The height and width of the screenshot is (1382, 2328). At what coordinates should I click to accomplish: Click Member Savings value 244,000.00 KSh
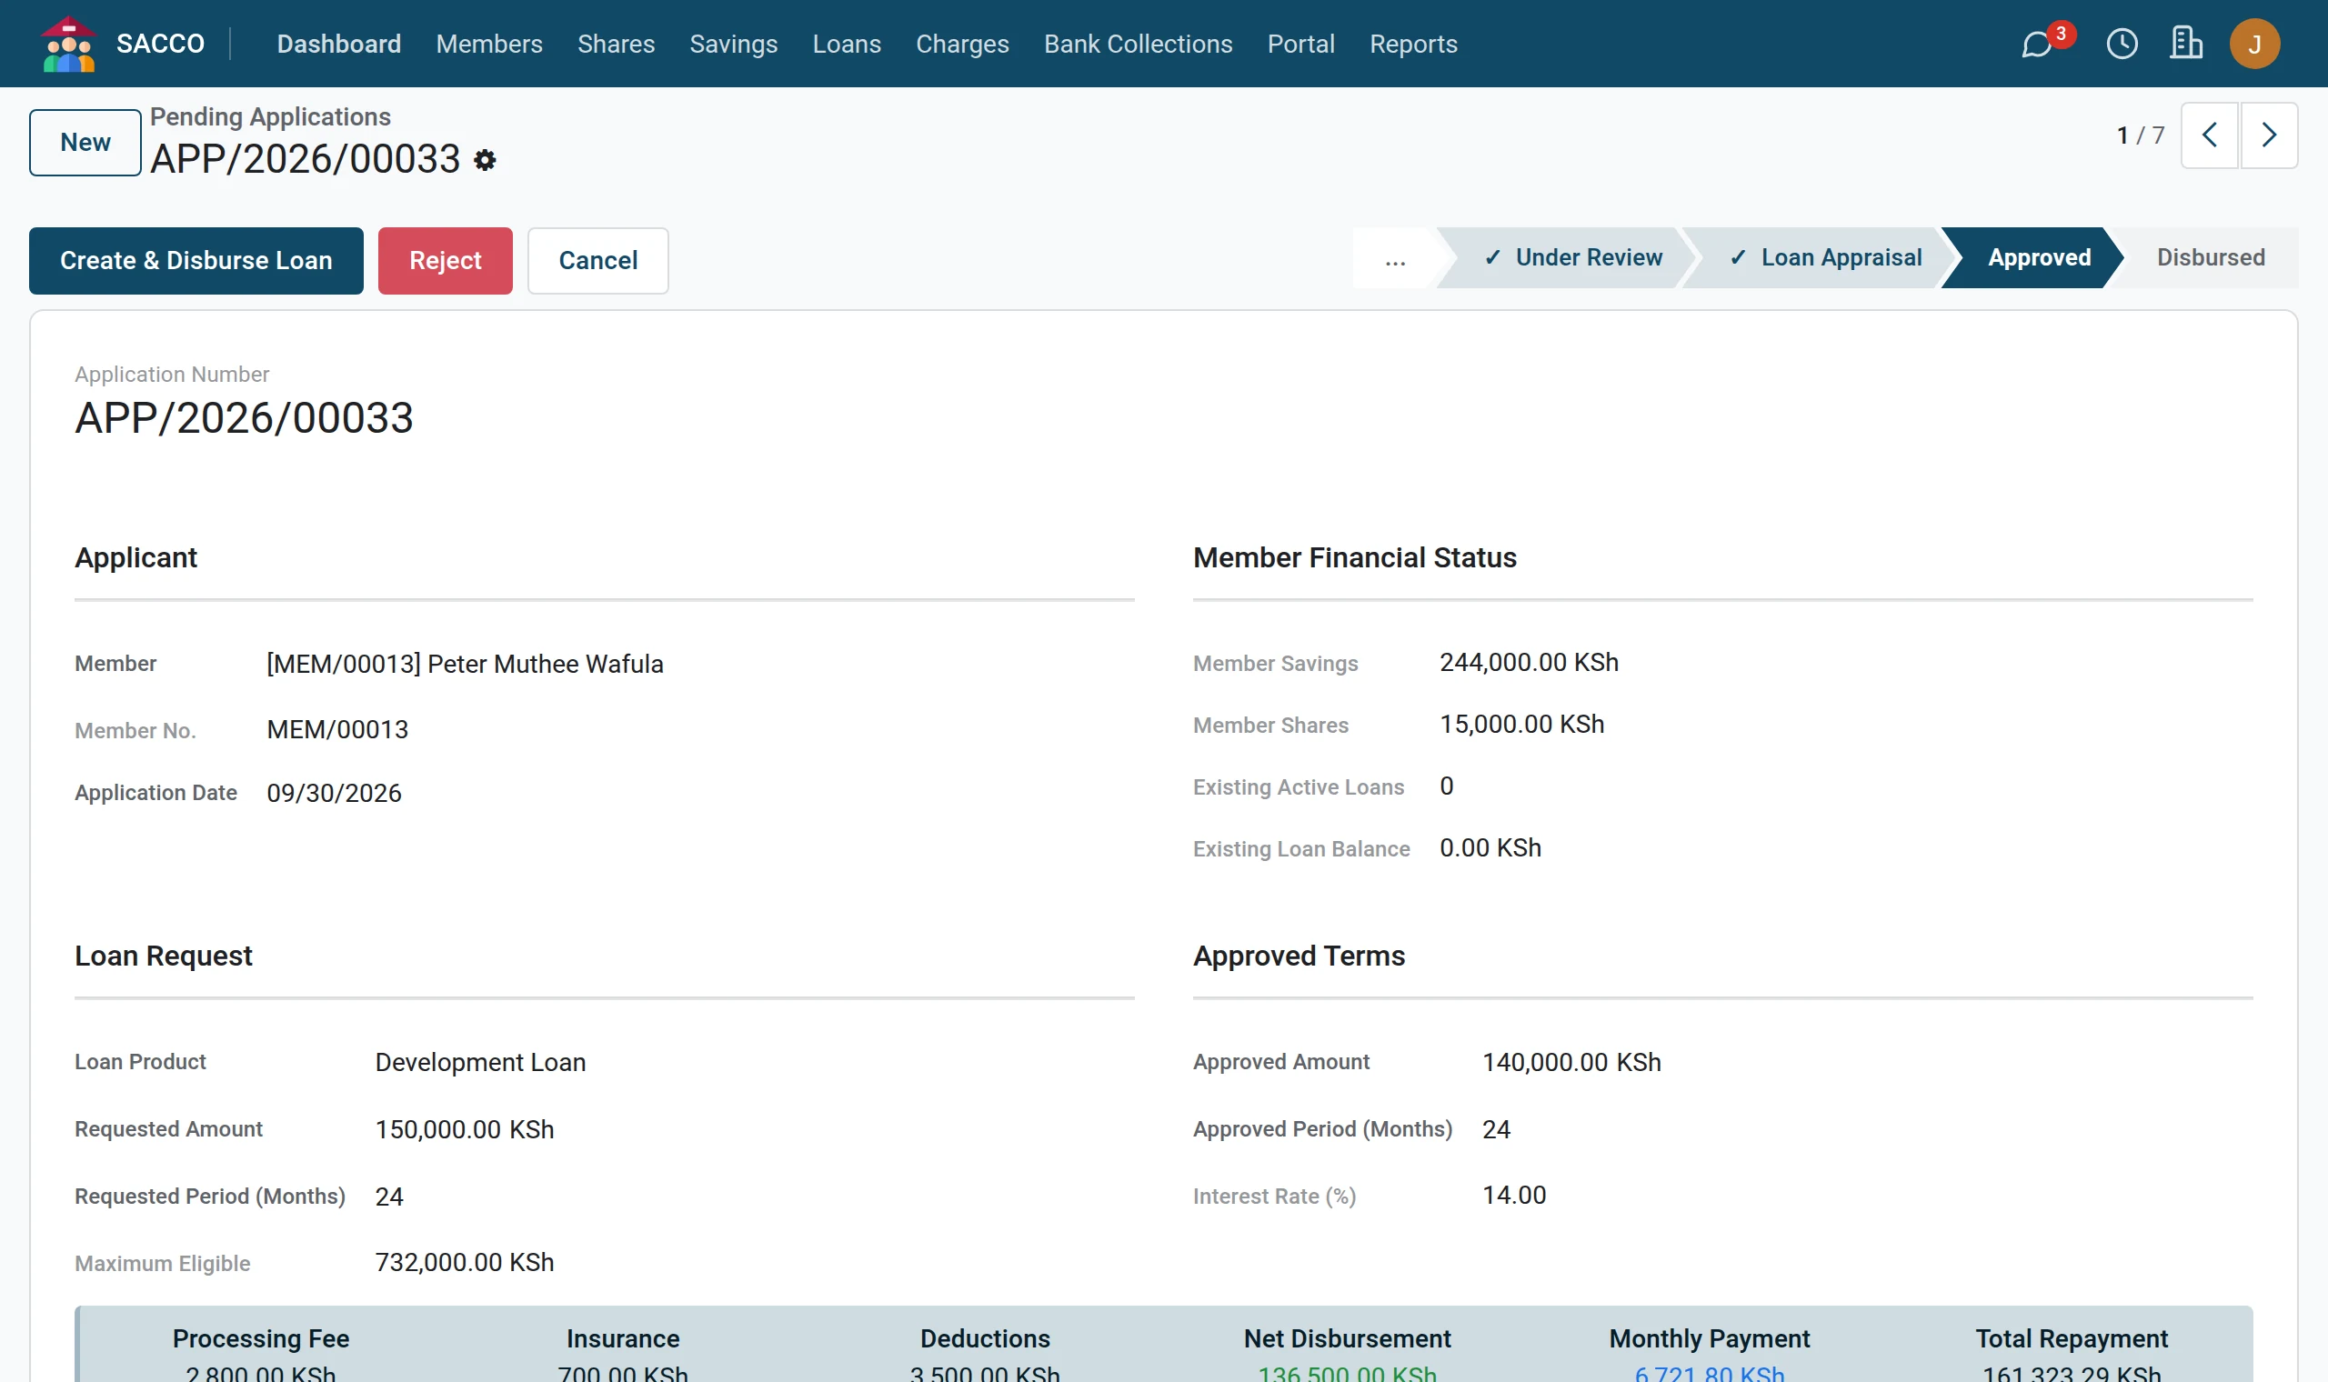tap(1529, 662)
